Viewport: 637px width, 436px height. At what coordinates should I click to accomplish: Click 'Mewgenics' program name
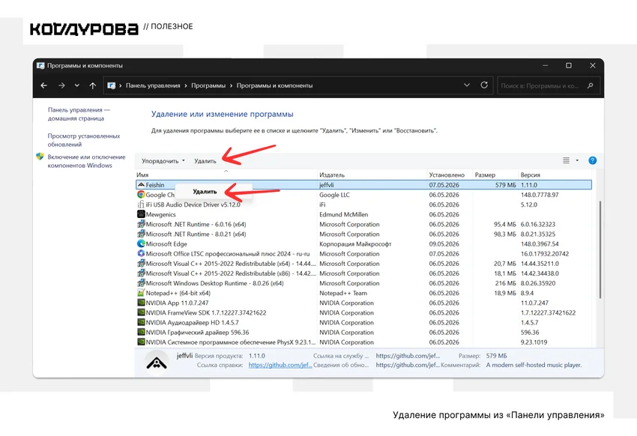[x=161, y=215]
